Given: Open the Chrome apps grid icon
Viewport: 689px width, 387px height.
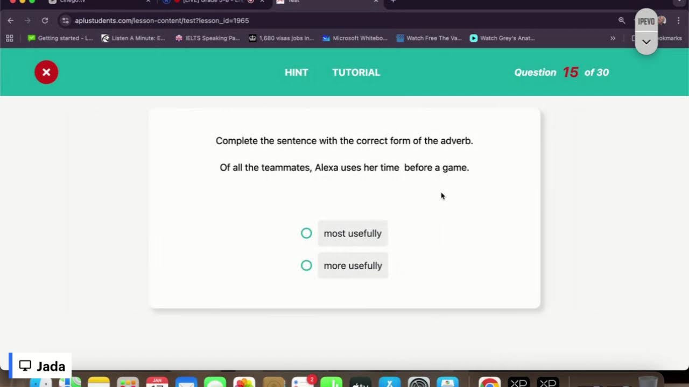Looking at the screenshot, I should 9,38.
